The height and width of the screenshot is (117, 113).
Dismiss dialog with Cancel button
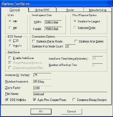tap(71, 111)
